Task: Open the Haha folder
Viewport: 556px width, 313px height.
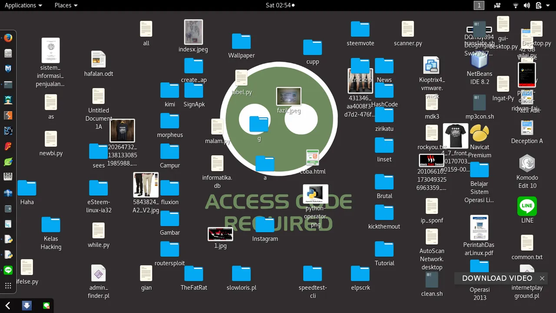Action: pos(27,188)
